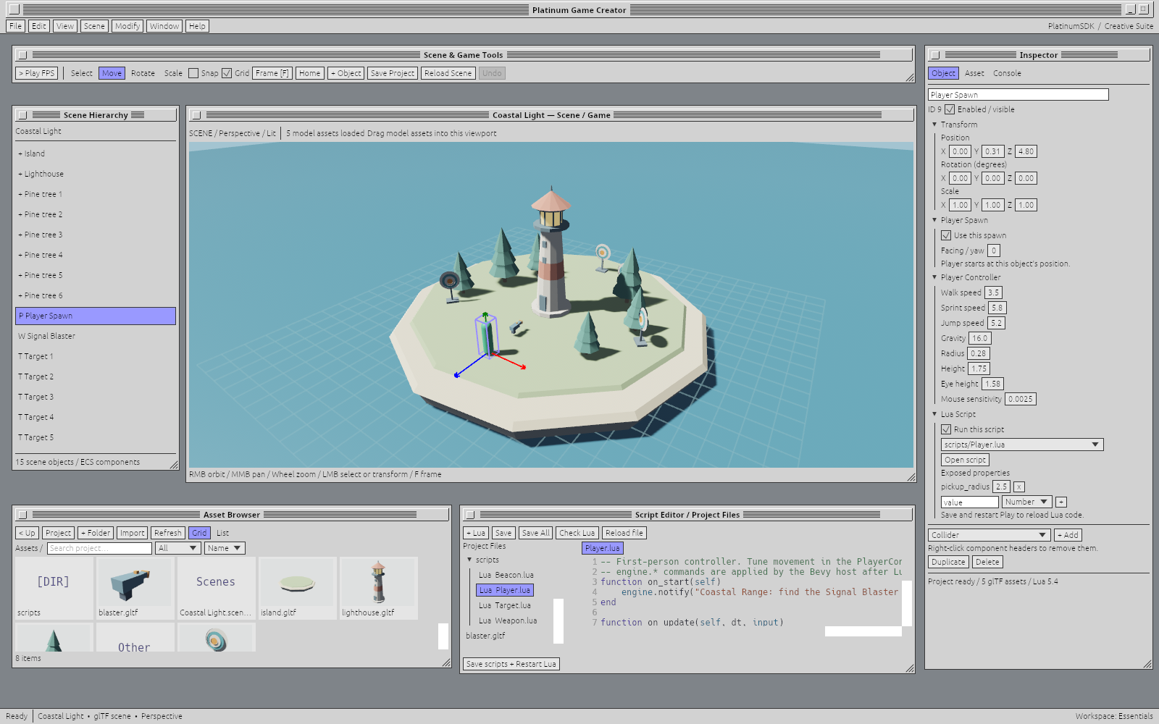Open the Scene menu

pos(94,26)
